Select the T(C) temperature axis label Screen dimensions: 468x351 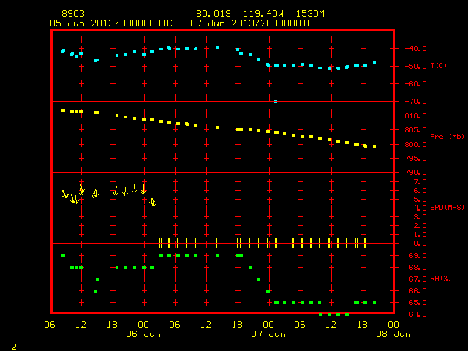pyautogui.click(x=439, y=65)
